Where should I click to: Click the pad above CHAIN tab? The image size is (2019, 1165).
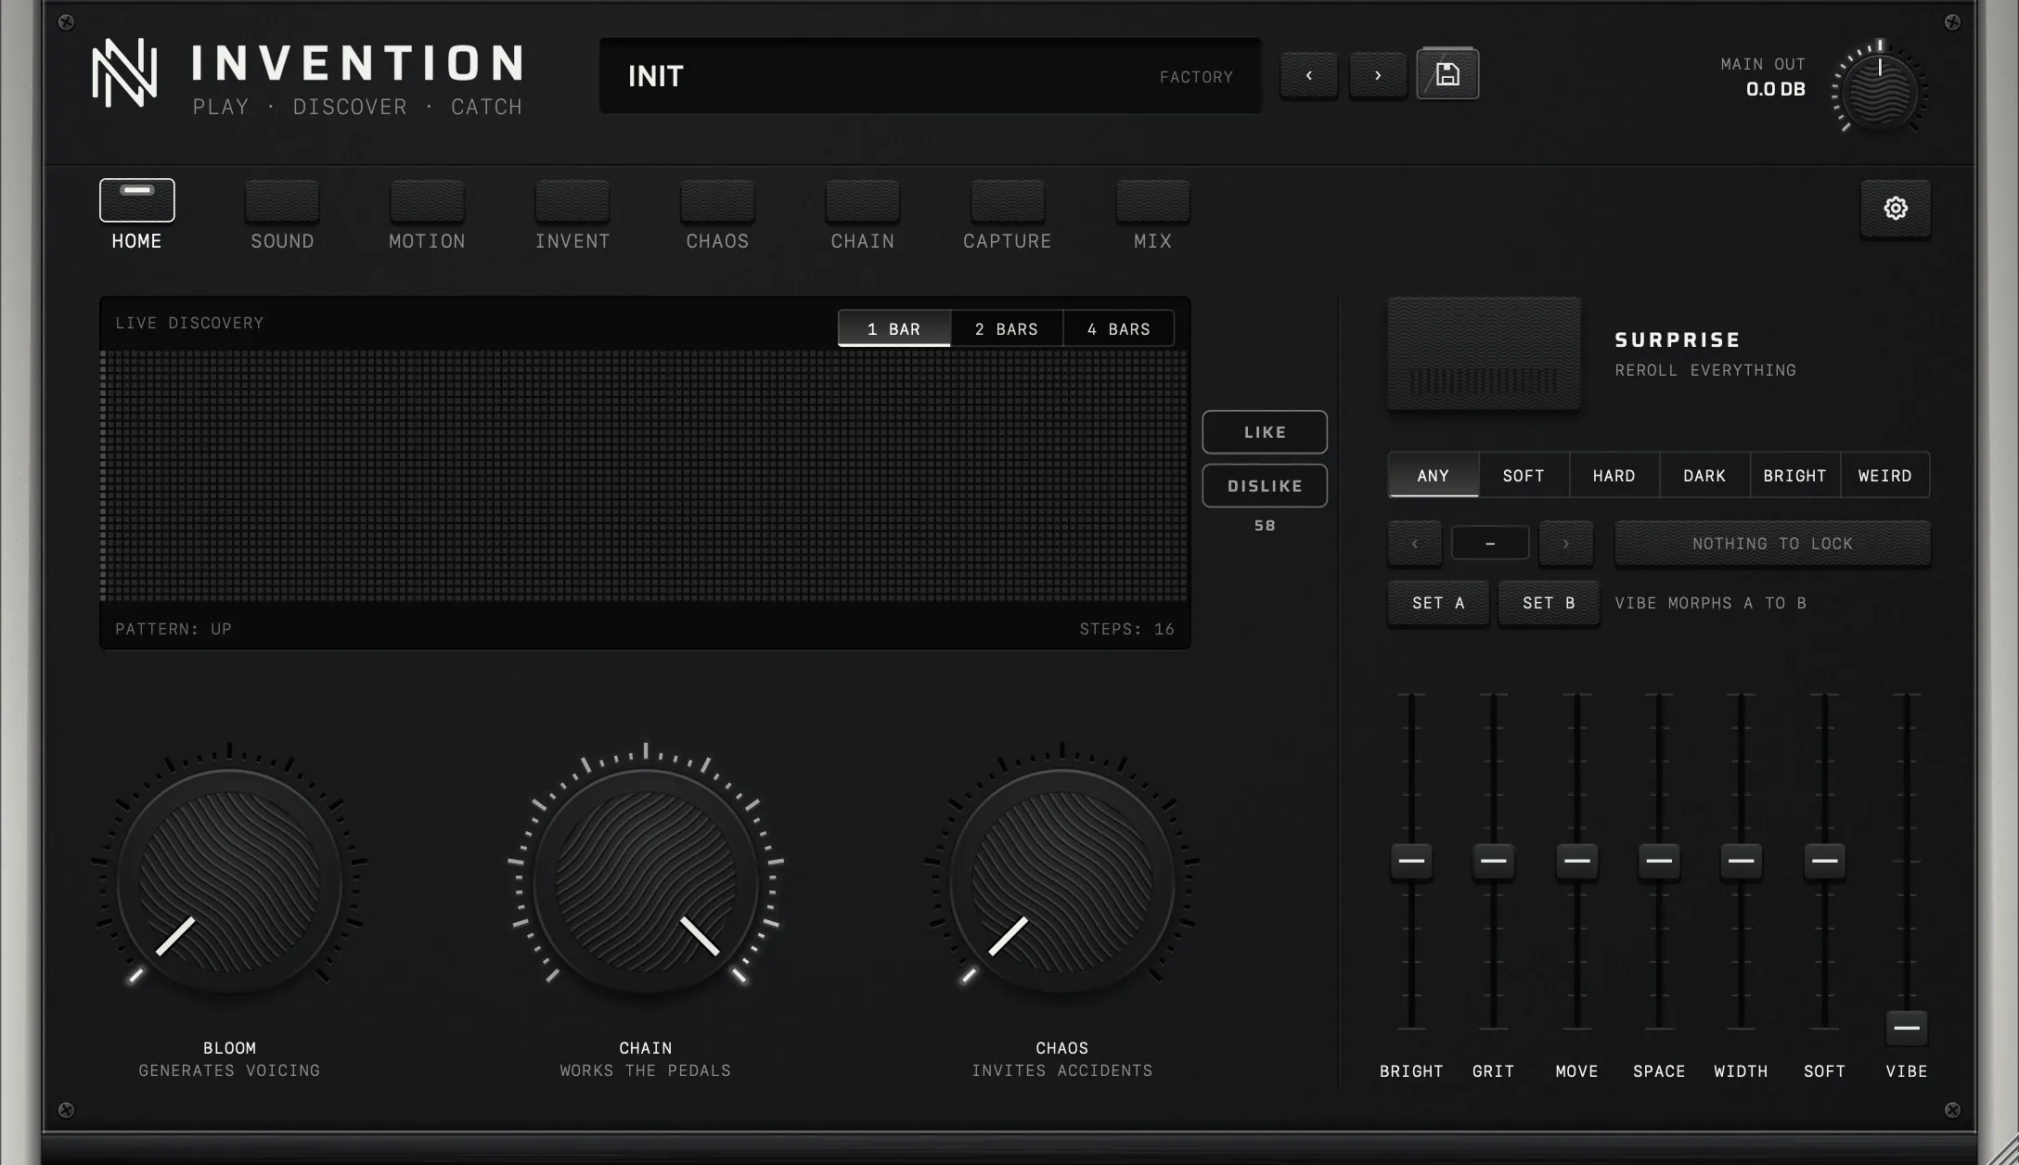coord(863,201)
